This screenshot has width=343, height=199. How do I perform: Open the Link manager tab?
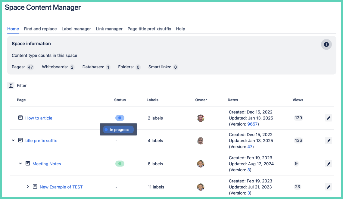109,29
